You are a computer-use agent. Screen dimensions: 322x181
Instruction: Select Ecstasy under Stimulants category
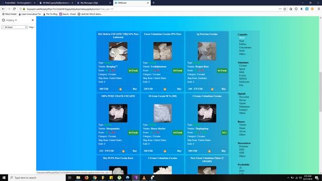click(243, 75)
